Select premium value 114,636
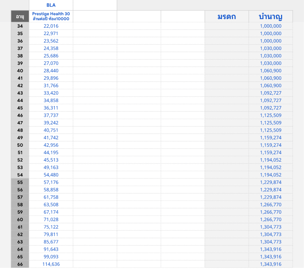The height and width of the screenshot is (269, 304). click(51, 264)
